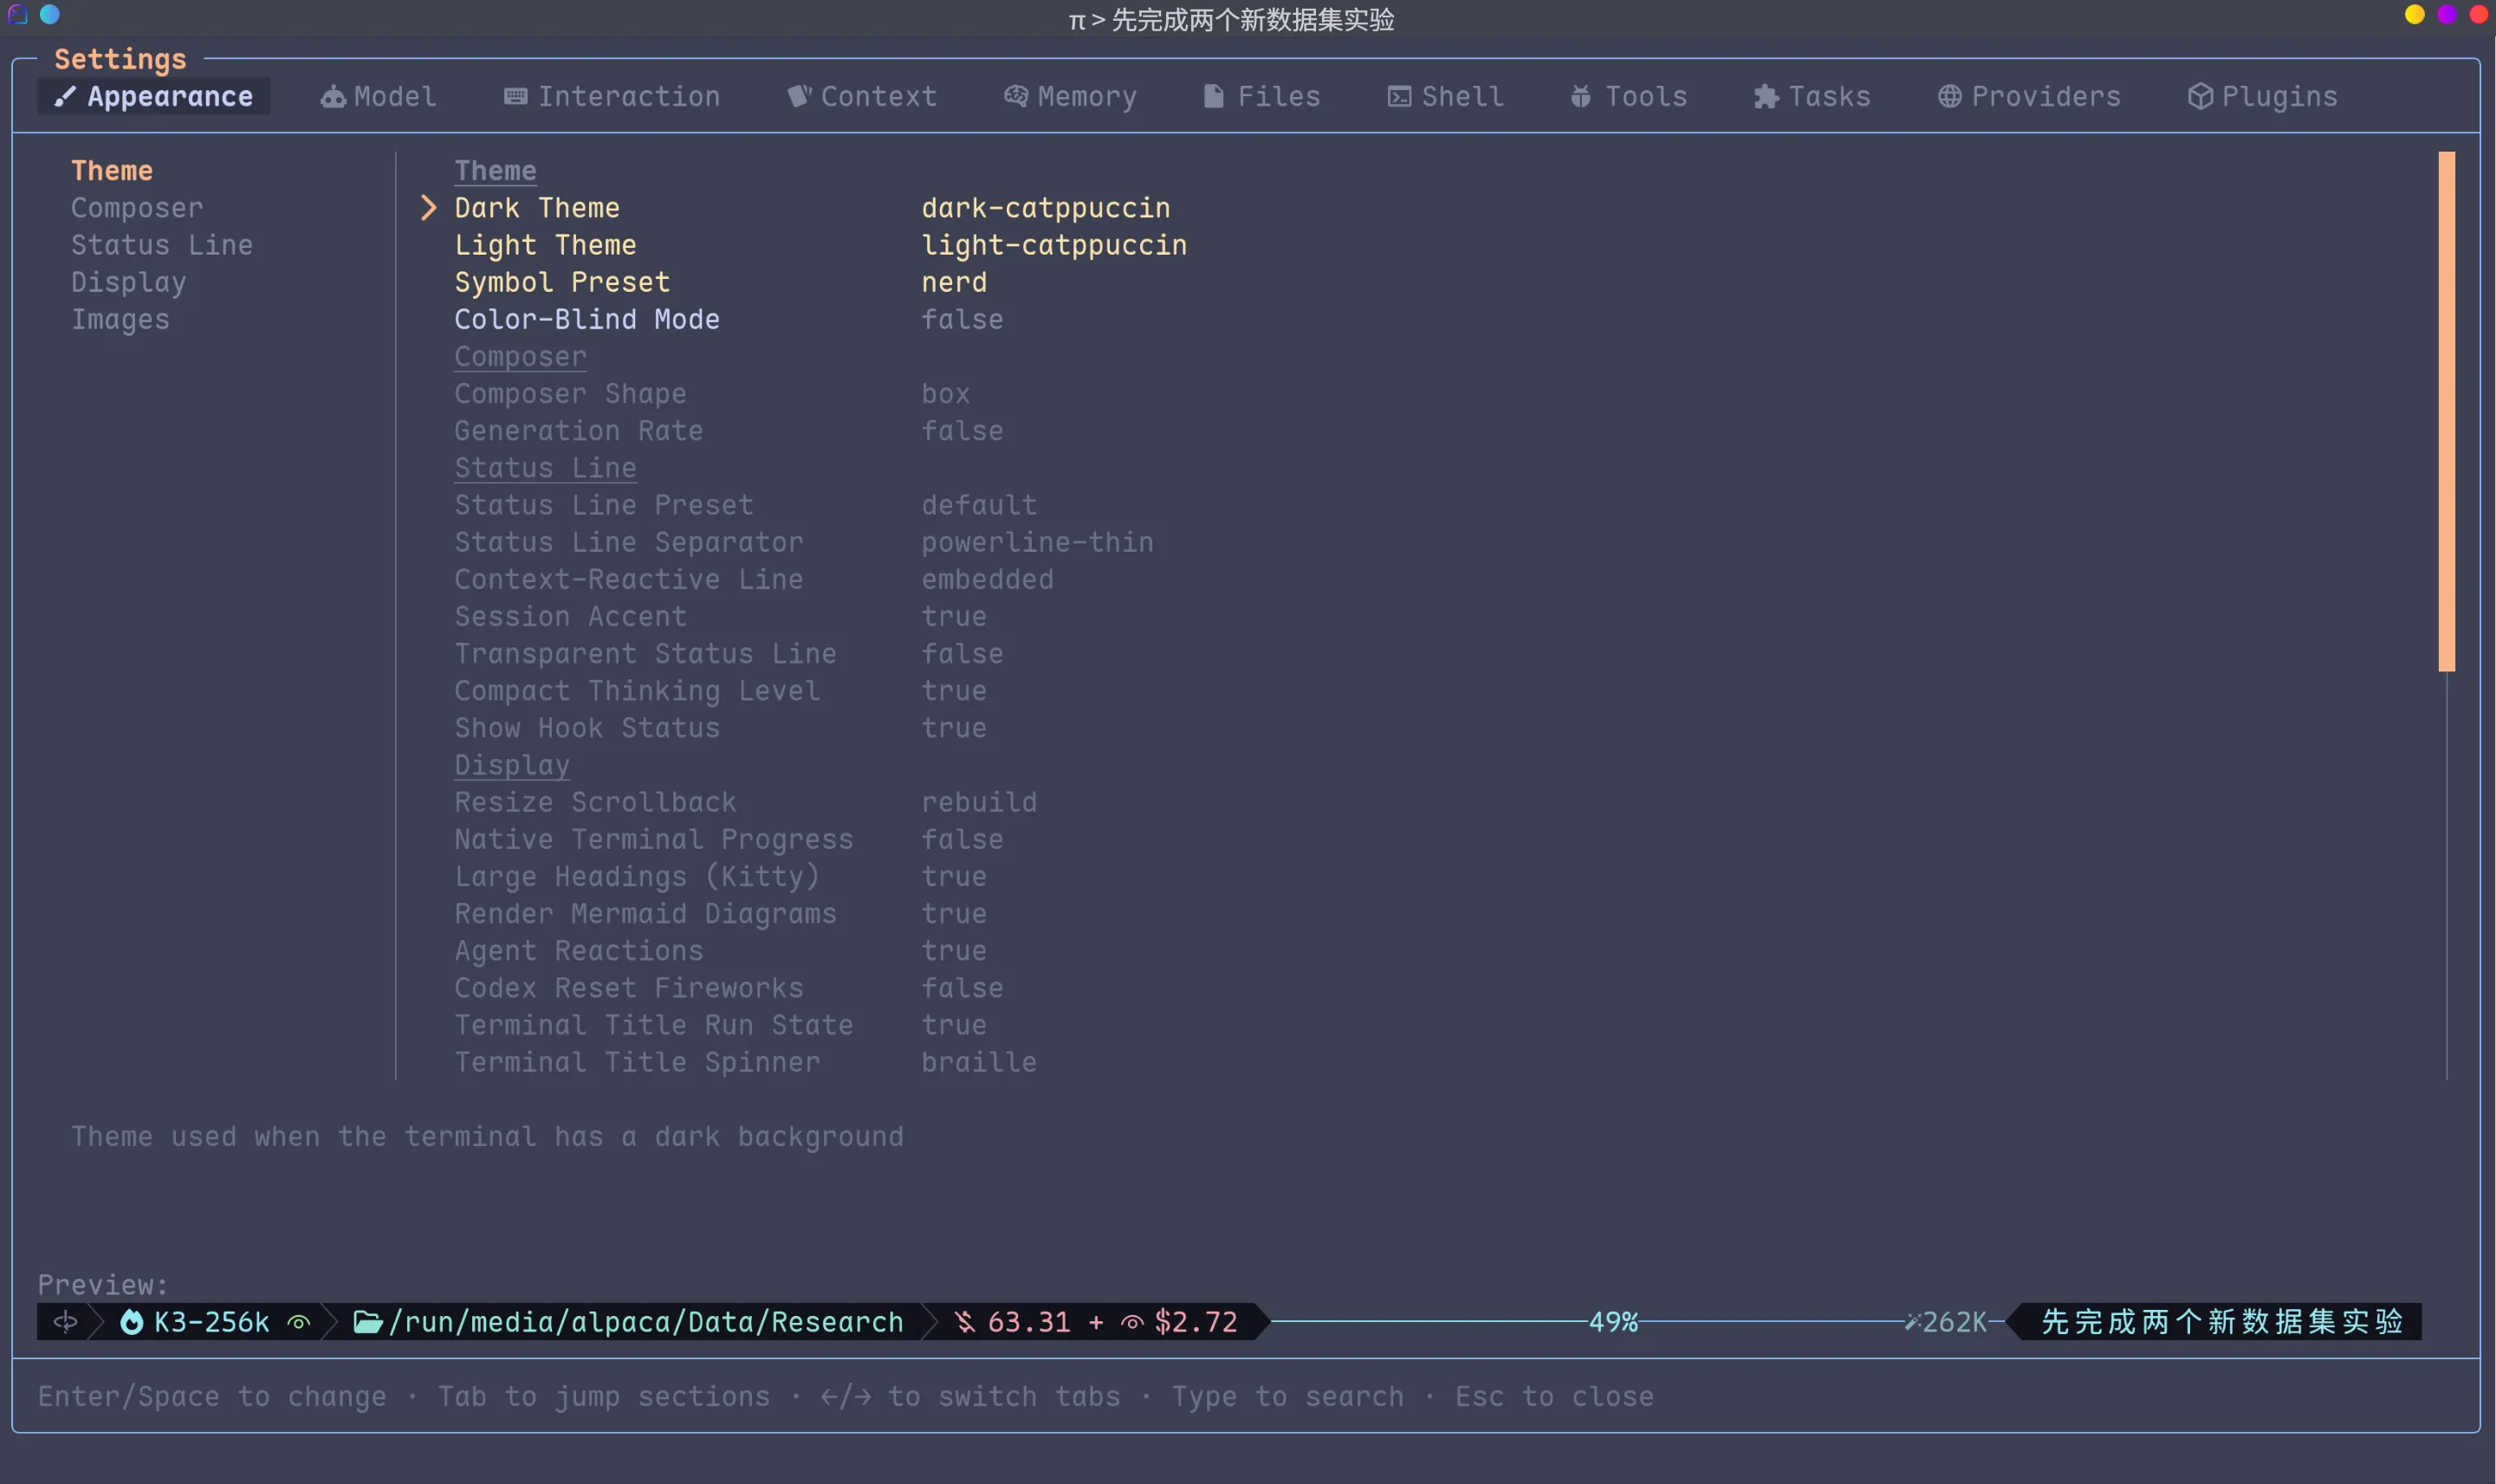Click the blue dot in the title bar
The height and width of the screenshot is (1484, 2496).
(50, 14)
